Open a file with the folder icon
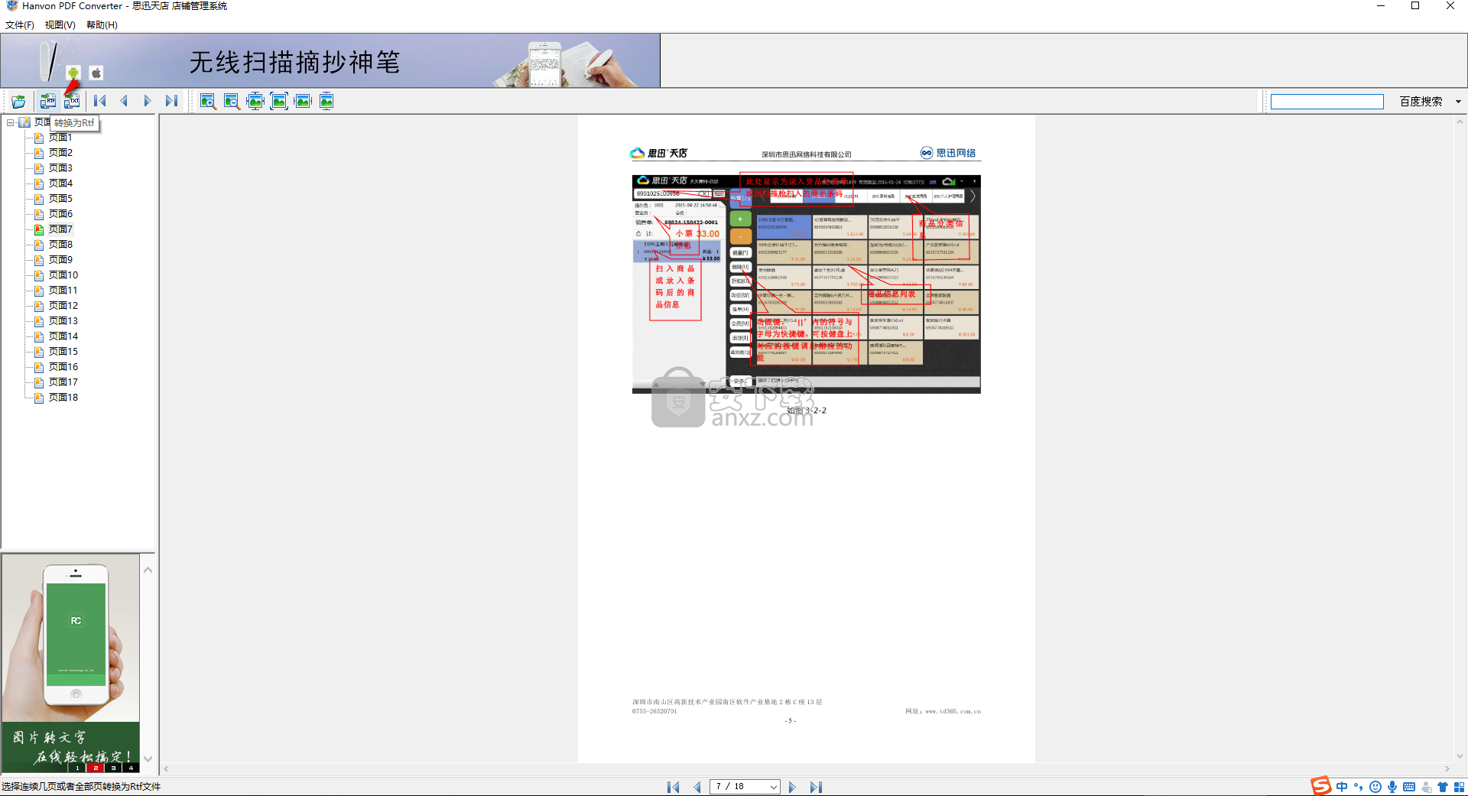 [x=18, y=101]
